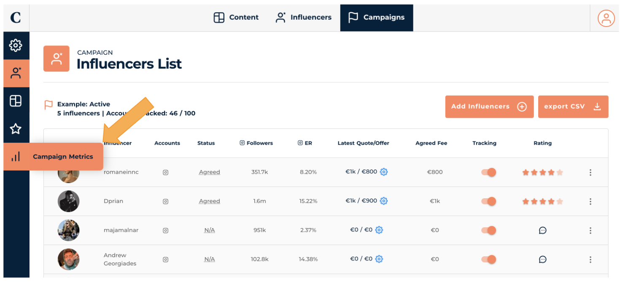Open the three-dot menu for romaneinnc
The width and height of the screenshot is (620, 282).
point(590,172)
